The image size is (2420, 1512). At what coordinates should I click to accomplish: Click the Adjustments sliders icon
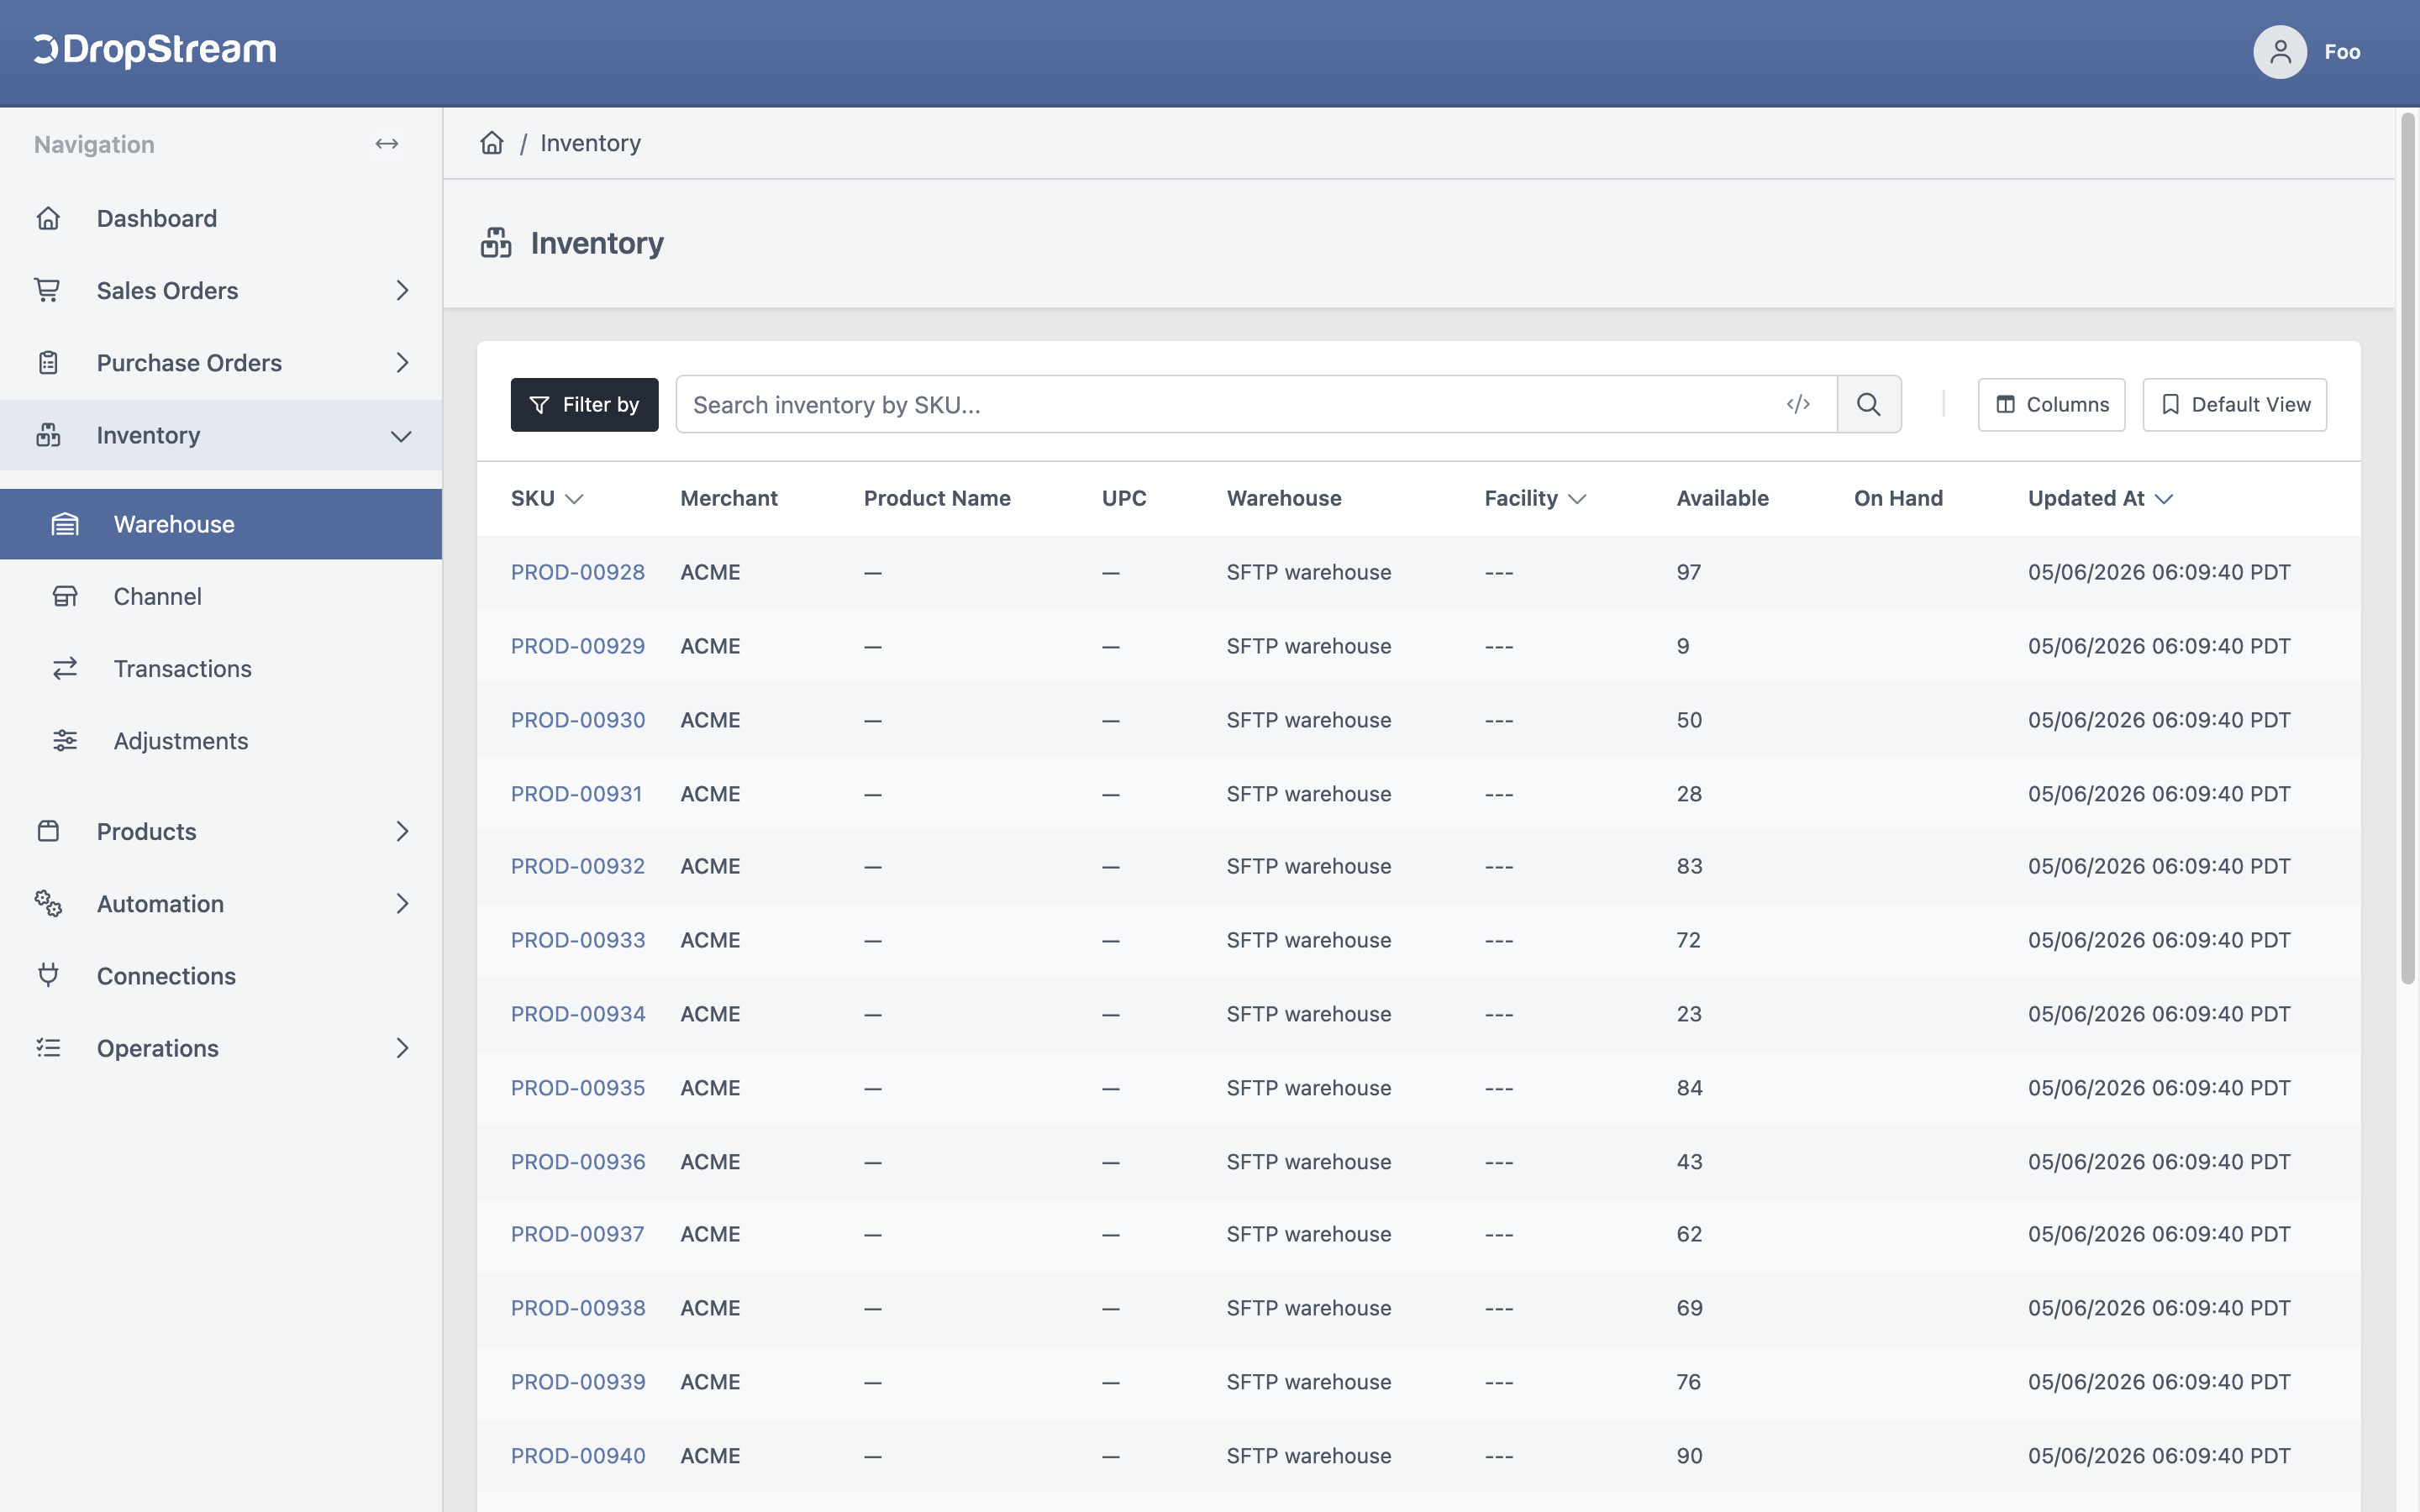65,740
